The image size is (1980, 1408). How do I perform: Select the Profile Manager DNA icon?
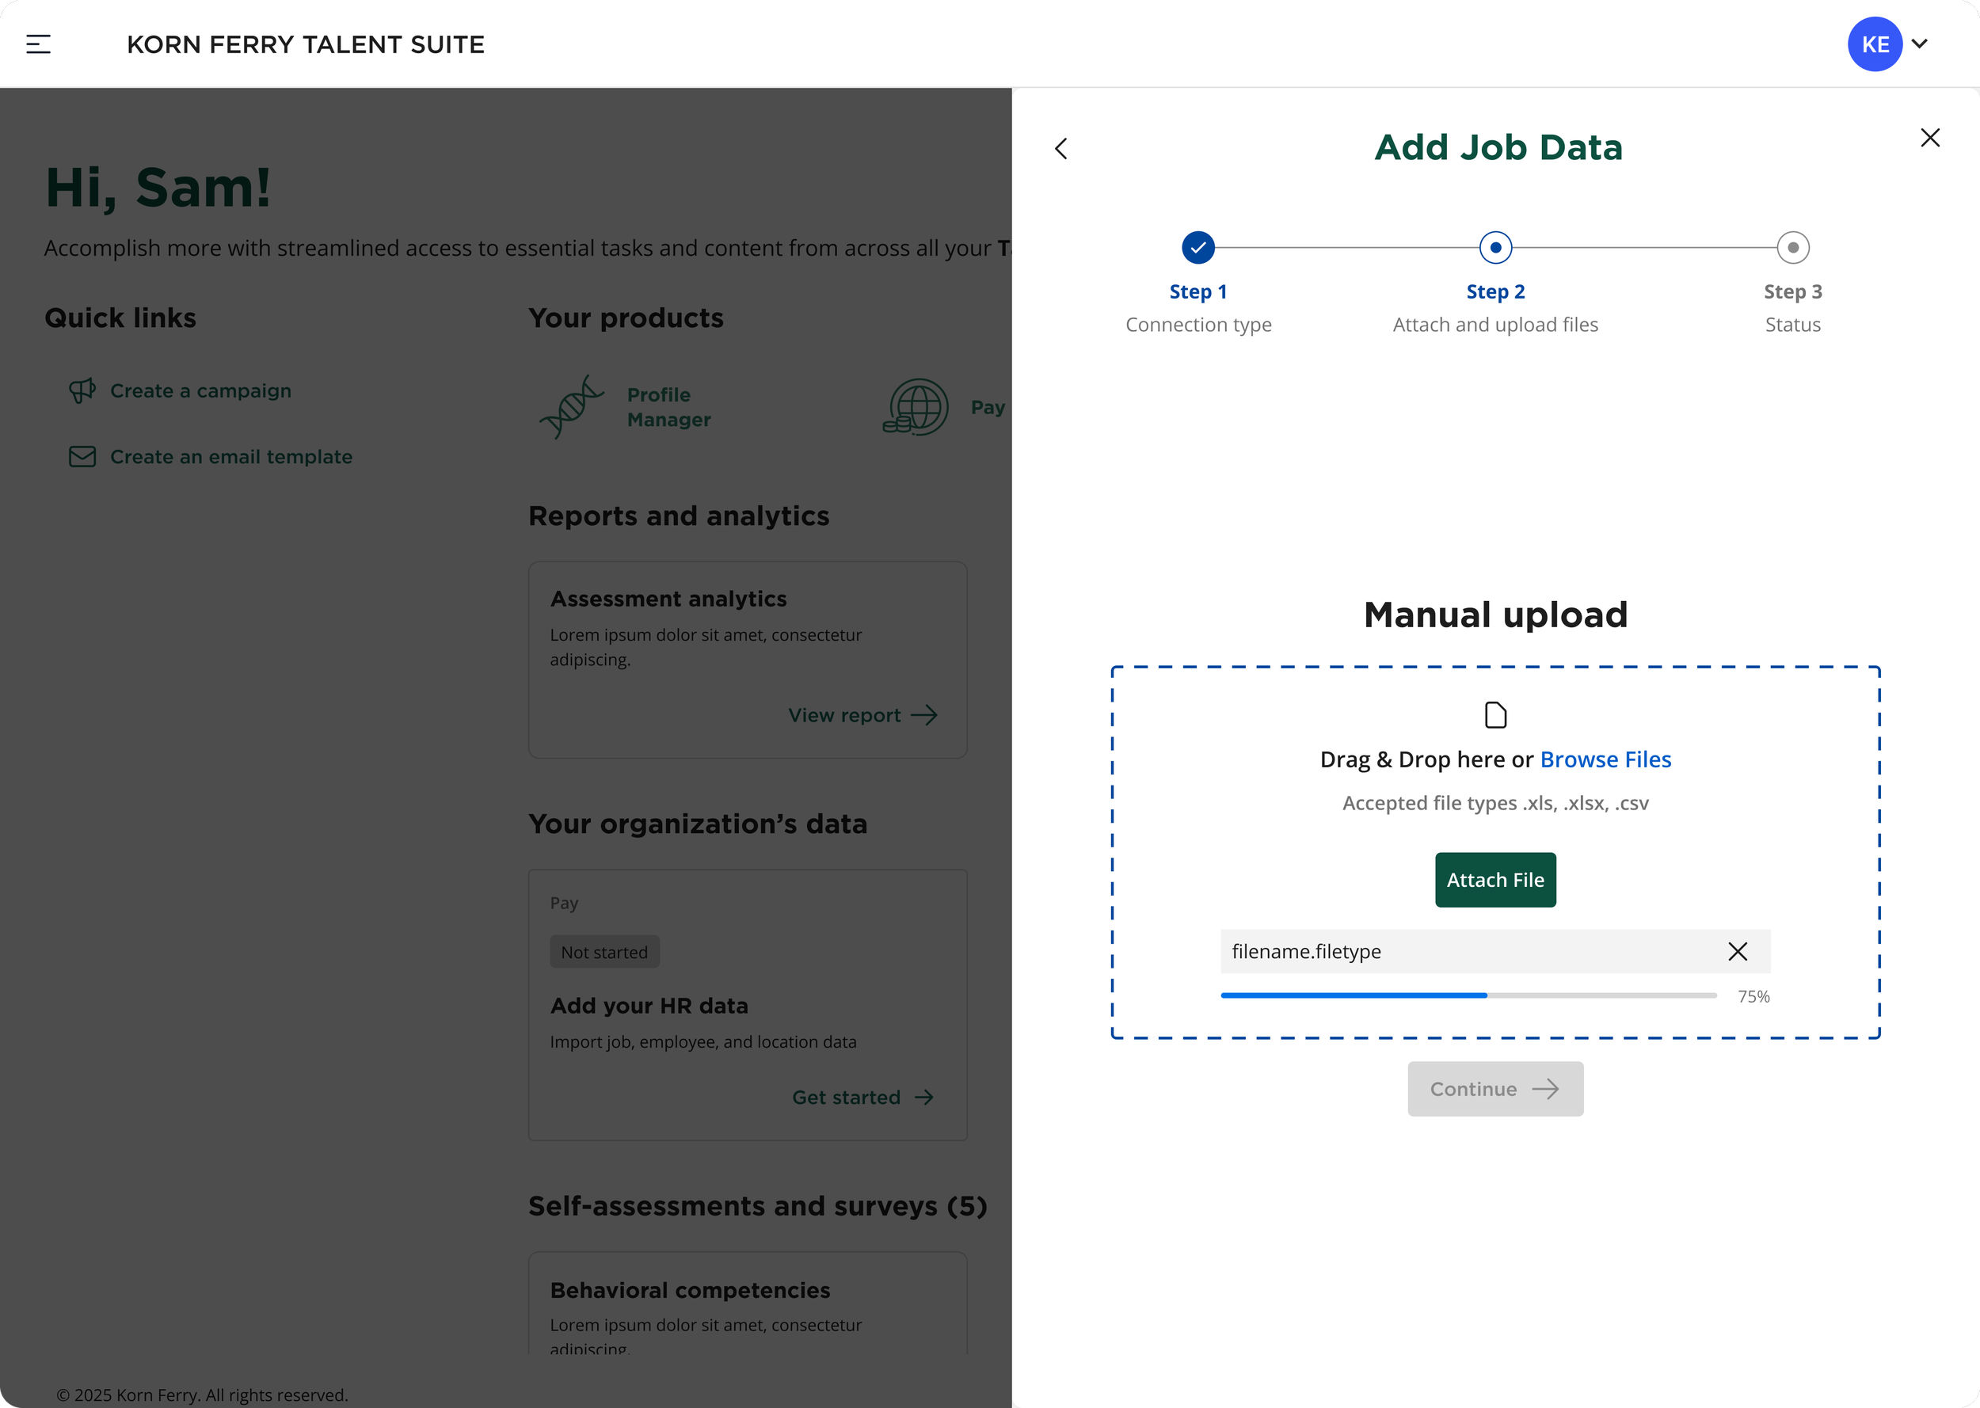[570, 406]
